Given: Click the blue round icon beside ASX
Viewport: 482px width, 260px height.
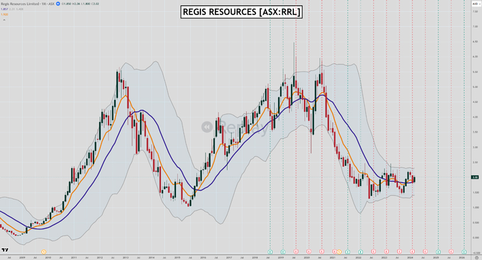Looking at the screenshot, I should (58, 3).
